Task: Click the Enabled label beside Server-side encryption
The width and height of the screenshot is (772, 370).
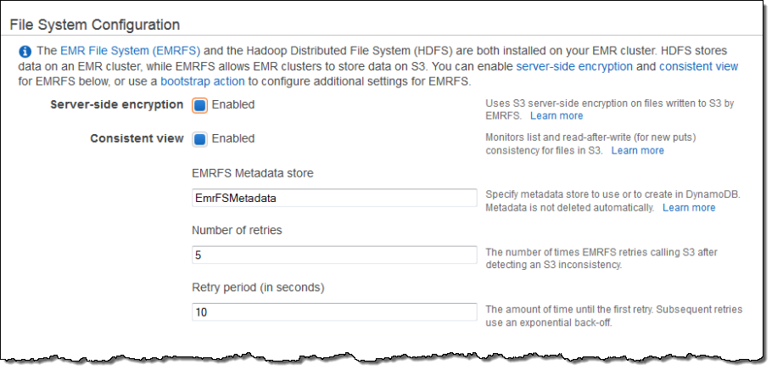Action: (x=232, y=104)
